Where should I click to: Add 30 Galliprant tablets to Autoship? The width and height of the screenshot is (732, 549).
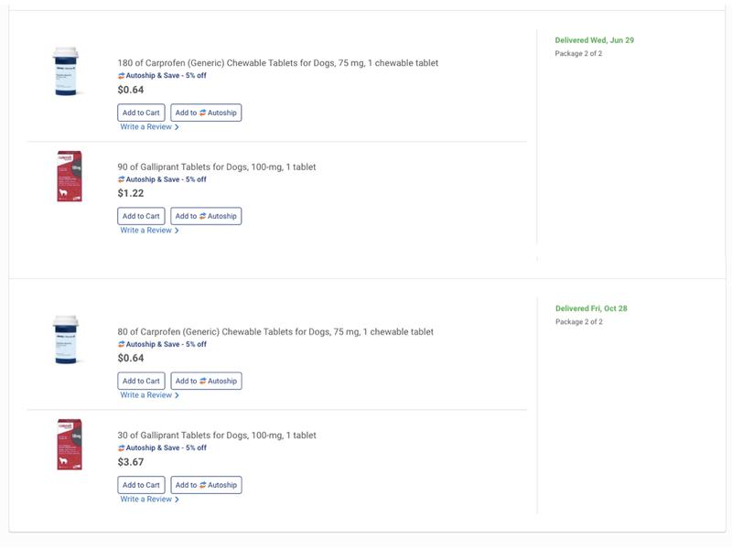pos(206,485)
